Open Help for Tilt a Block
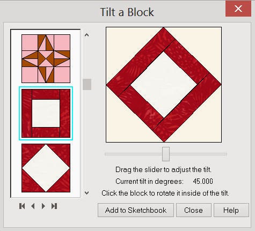This screenshot has height=231, width=255. click(231, 210)
